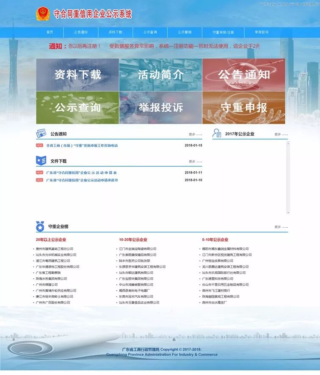Click the newspaper icon beside 公告通知 heading
Screen dimensions: 320x375
click(x=41, y=133)
